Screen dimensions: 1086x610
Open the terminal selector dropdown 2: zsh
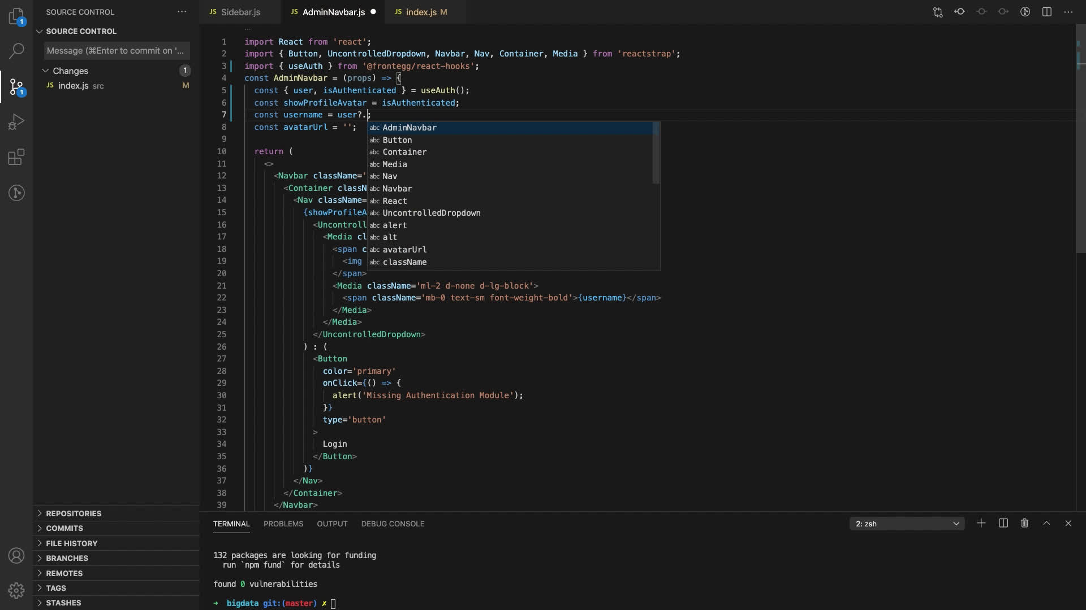coord(907,524)
